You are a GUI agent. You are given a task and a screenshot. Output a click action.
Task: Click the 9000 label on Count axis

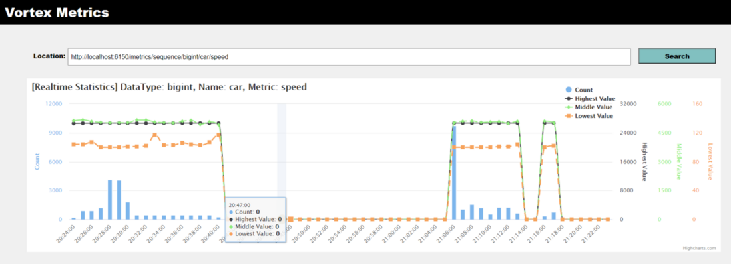click(55, 133)
